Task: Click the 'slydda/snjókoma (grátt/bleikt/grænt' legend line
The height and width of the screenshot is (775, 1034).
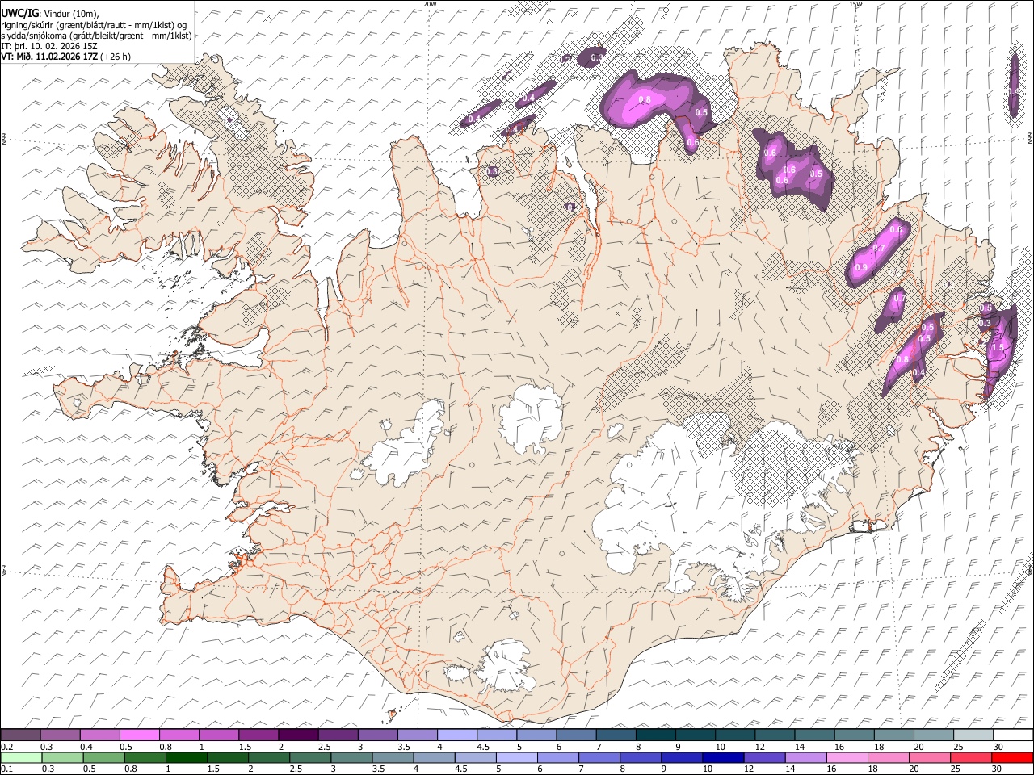Action: click(96, 35)
